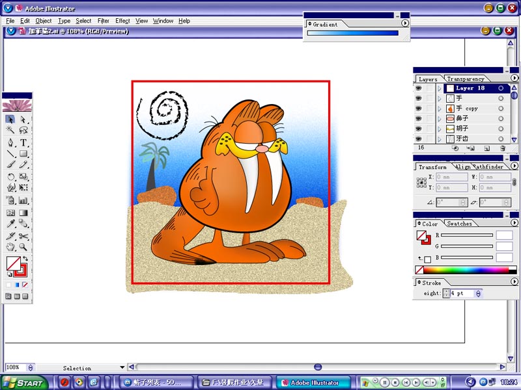This screenshot has width=521, height=390.
Task: Toggle visibility of the 鼻子 layer
Action: tap(419, 119)
